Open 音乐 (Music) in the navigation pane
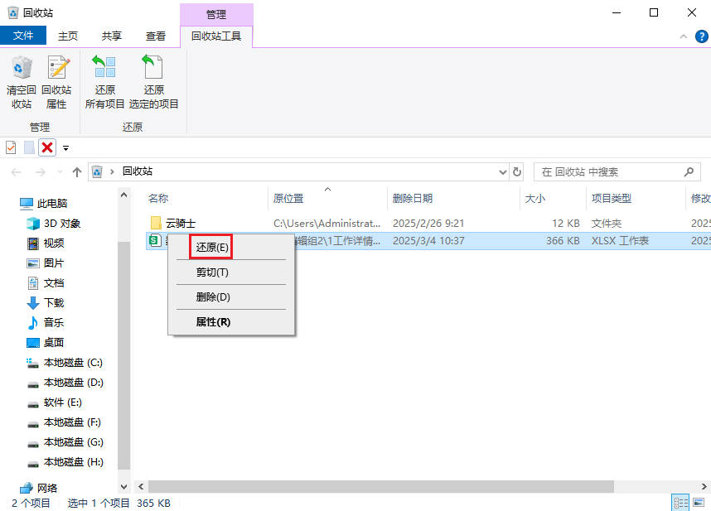Viewport: 711px width, 511px height. pos(46,322)
